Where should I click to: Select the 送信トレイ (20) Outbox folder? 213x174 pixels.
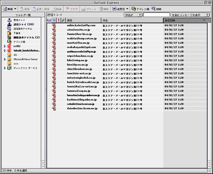coord(24,24)
